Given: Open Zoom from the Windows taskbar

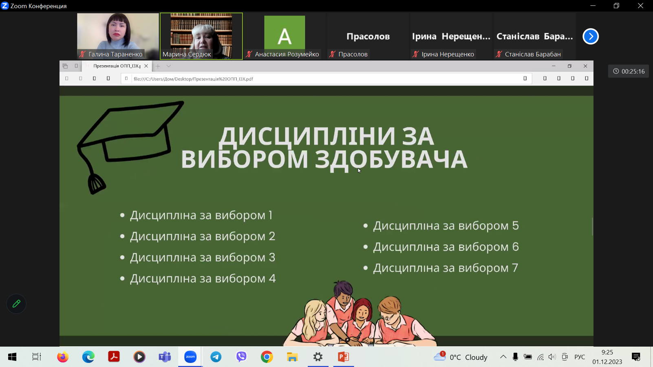Looking at the screenshot, I should click(x=190, y=357).
